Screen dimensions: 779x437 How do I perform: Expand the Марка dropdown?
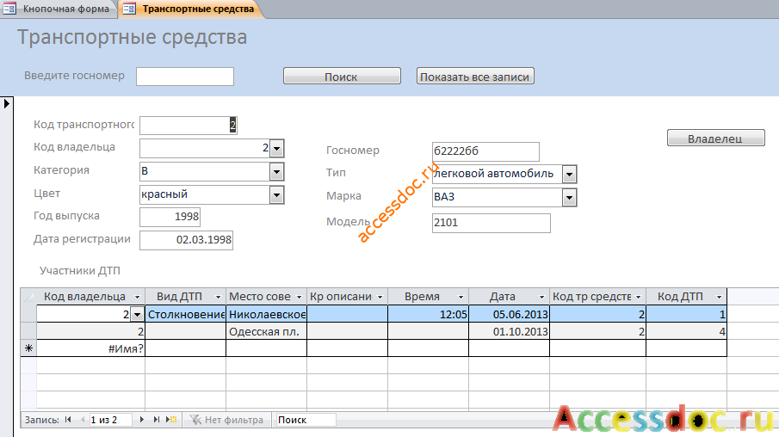click(x=569, y=197)
